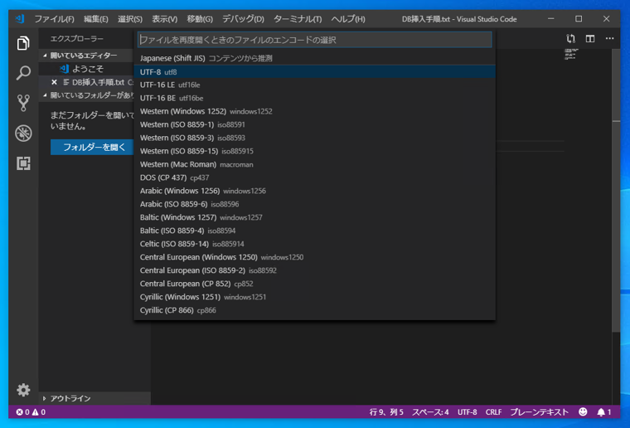Collapse the 開いているエディター section
The width and height of the screenshot is (630, 428).
[85, 56]
